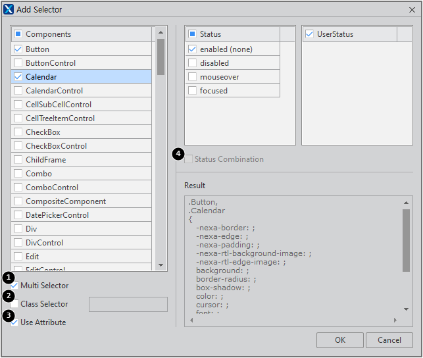Enable the disabled status checkbox
Screen dimensions: 423x358
(192, 63)
